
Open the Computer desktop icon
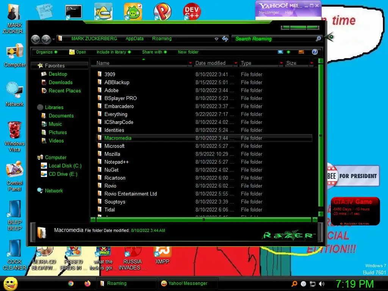coord(15,55)
